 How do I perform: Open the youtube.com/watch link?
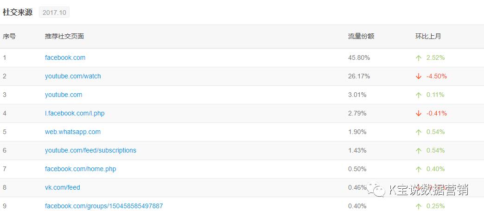[x=73, y=76]
